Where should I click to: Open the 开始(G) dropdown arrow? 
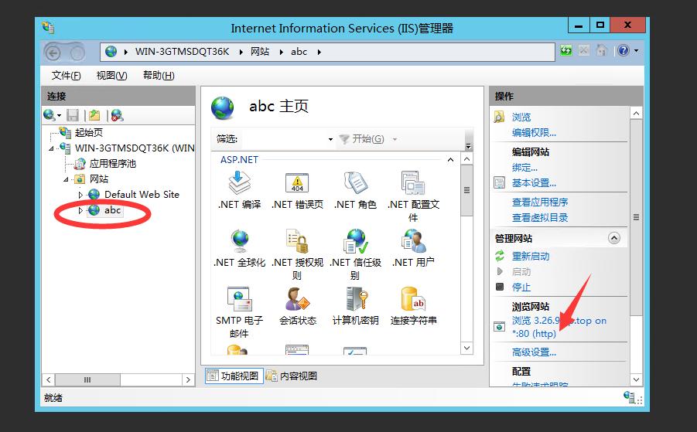pos(395,139)
